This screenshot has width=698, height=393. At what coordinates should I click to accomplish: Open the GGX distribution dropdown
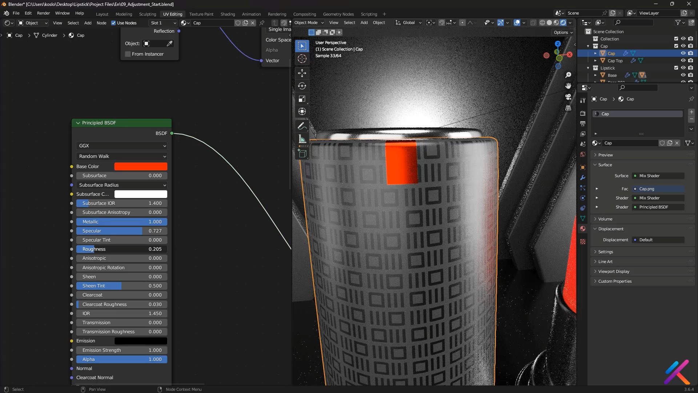[122, 146]
